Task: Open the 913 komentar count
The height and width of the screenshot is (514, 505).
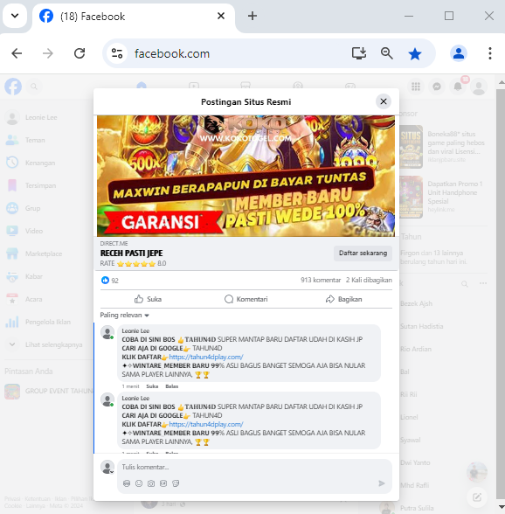Action: (x=321, y=280)
